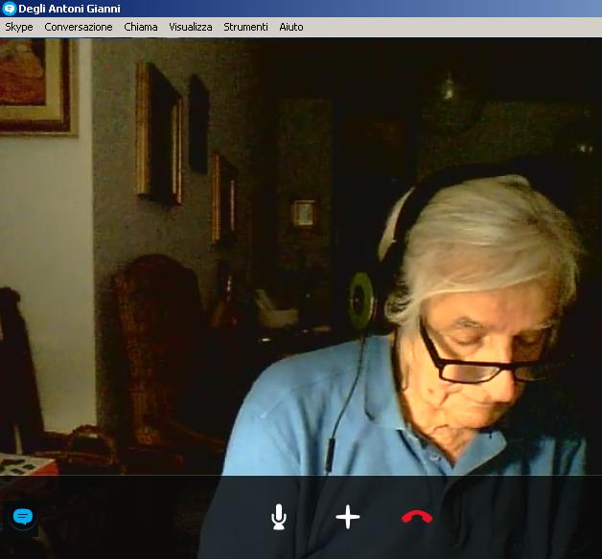Hang up with the red phone icon
Image resolution: width=602 pixels, height=559 pixels.
click(x=417, y=517)
